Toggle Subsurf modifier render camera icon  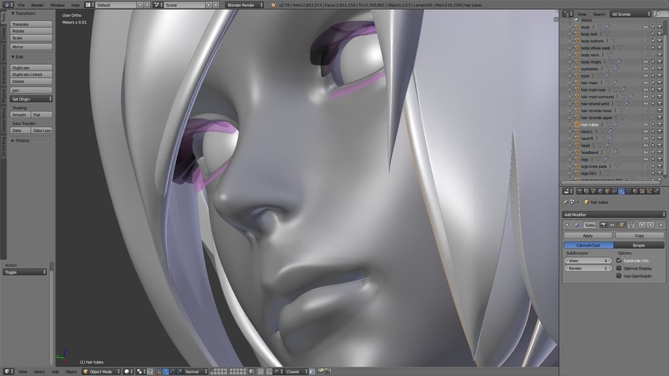pos(603,225)
